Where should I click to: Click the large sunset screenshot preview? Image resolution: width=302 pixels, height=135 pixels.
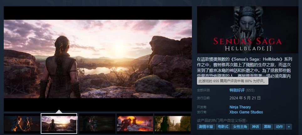click(x=98, y=59)
